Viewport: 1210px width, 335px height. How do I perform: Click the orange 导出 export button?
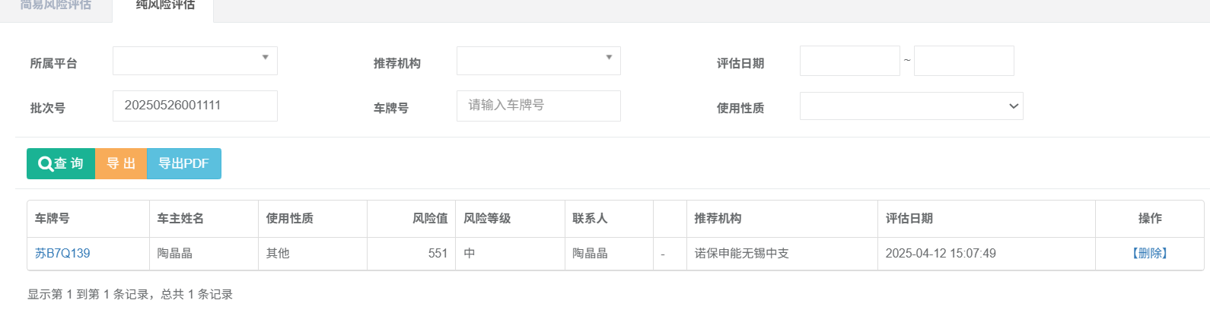pyautogui.click(x=121, y=163)
